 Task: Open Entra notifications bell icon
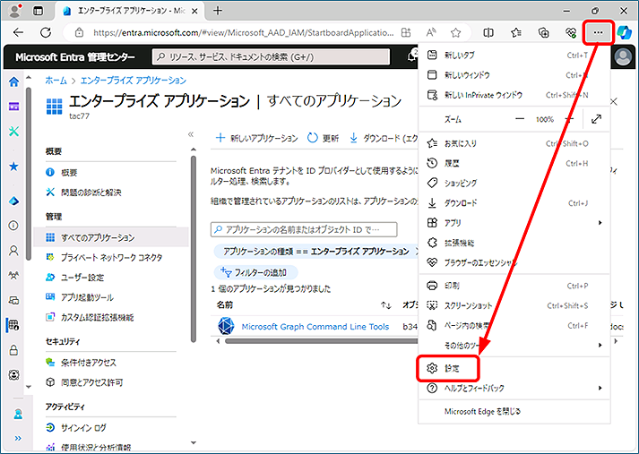point(412,57)
